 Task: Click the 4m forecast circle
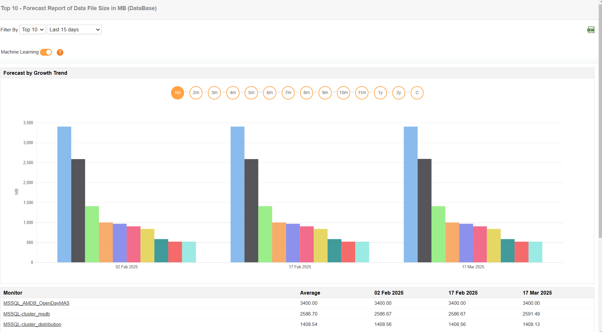click(233, 93)
